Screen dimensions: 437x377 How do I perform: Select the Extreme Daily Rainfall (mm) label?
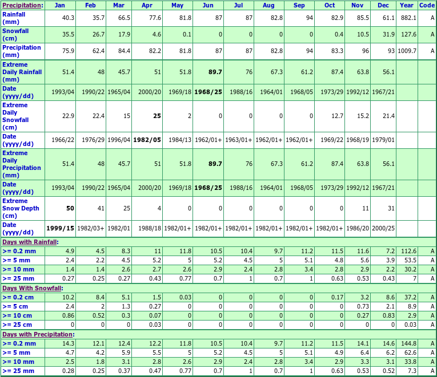(x=22, y=72)
